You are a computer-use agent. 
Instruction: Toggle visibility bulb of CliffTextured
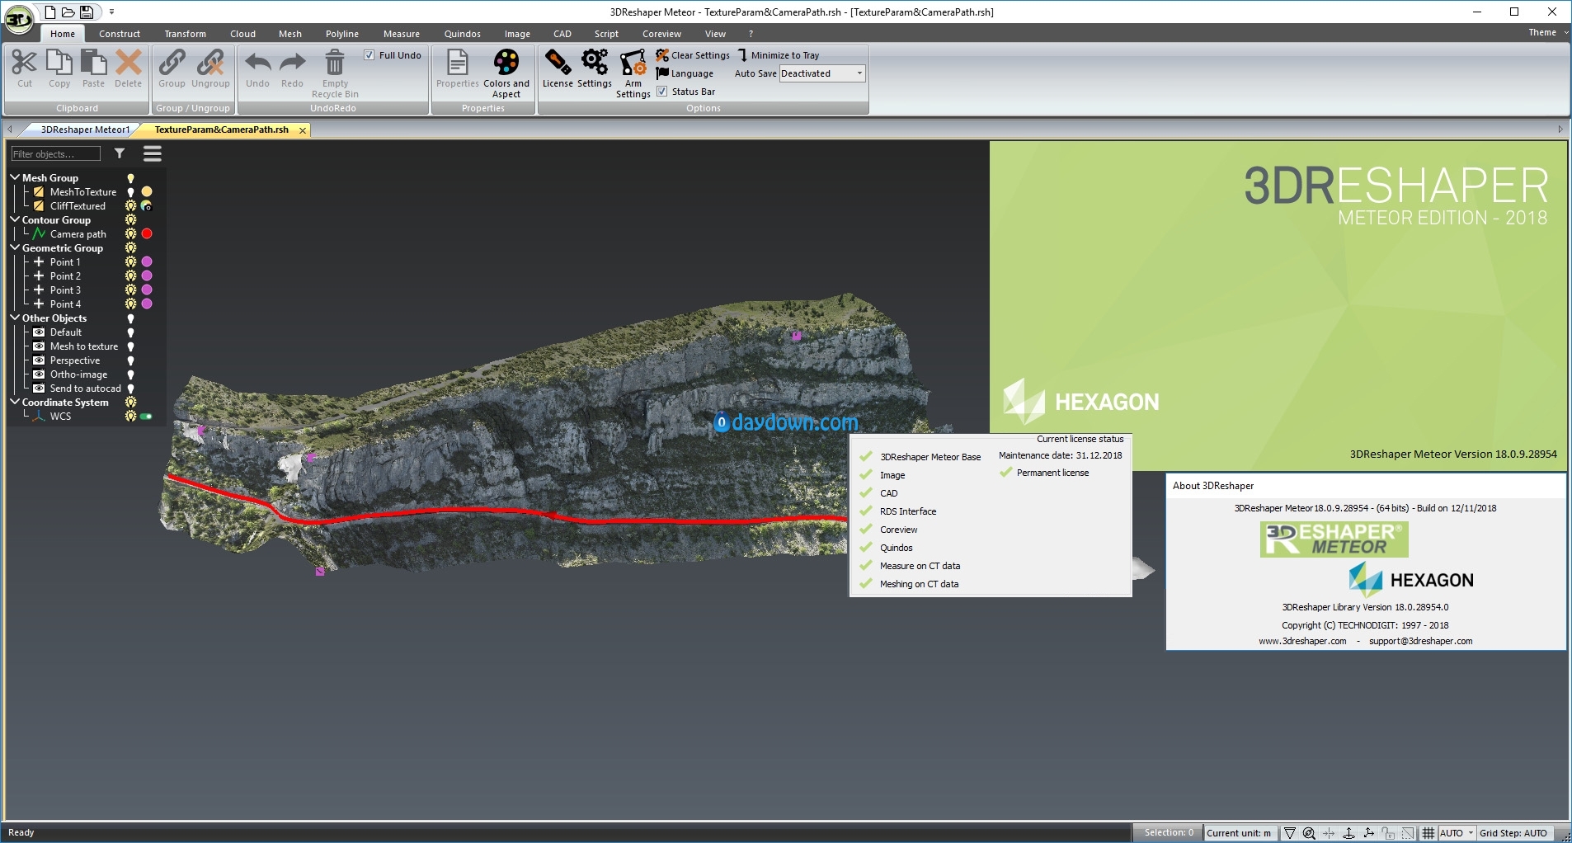(130, 206)
